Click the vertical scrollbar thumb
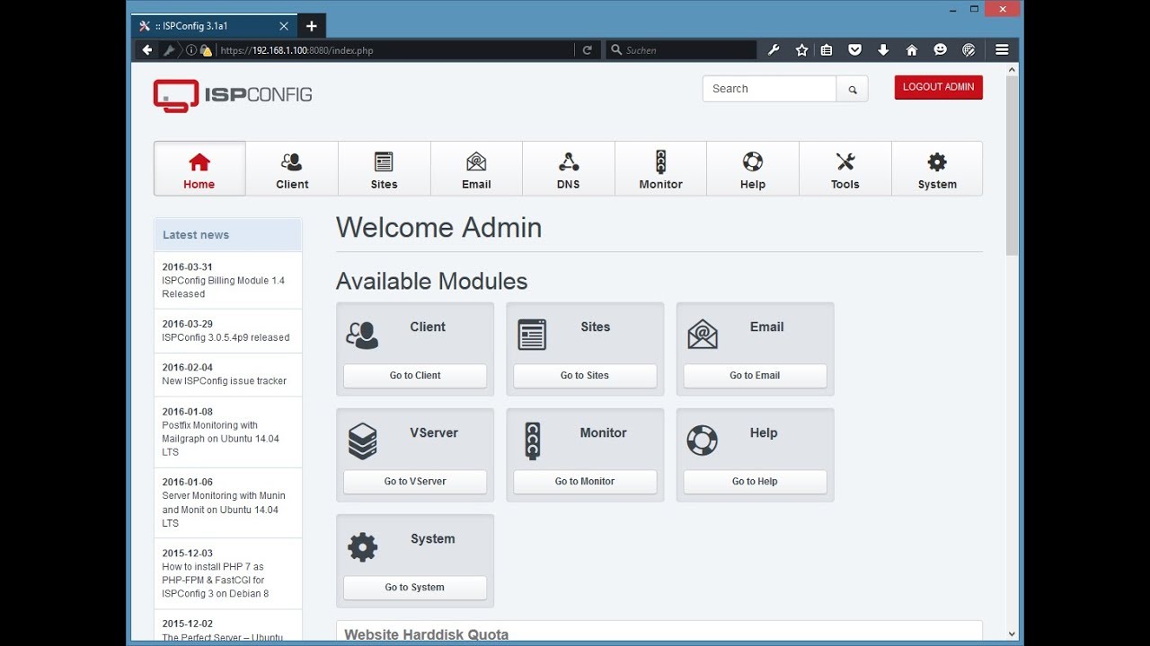Screen dimensions: 1150x646 click(x=1013, y=165)
